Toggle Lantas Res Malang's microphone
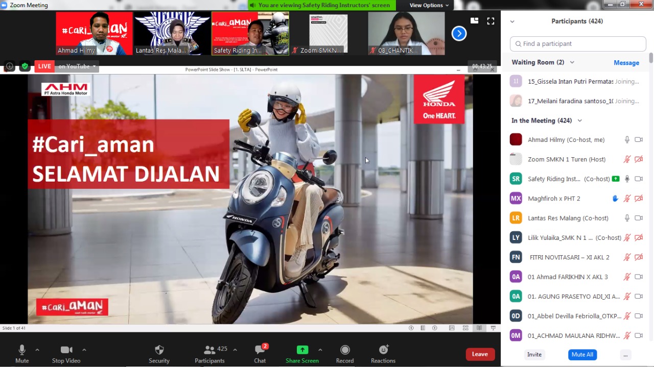This screenshot has width=654, height=367. coord(627,218)
